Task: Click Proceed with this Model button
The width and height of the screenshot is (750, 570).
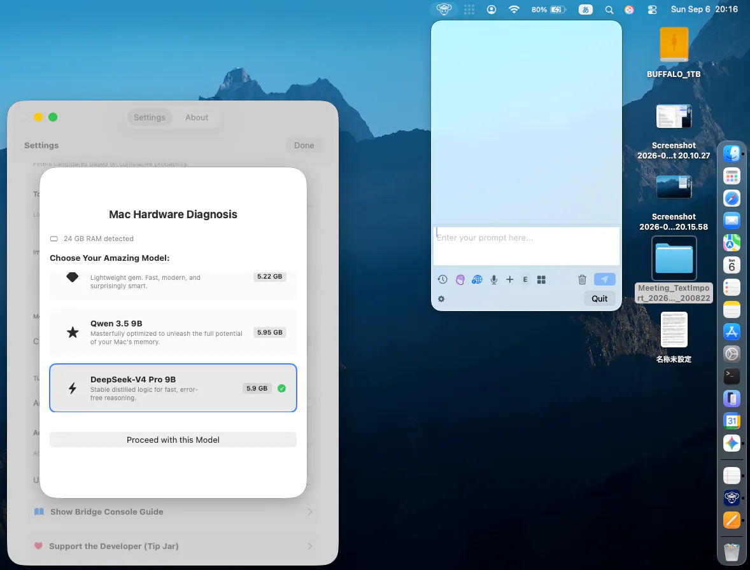Action: 173,440
